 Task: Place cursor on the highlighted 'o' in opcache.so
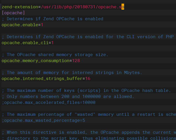123,7
